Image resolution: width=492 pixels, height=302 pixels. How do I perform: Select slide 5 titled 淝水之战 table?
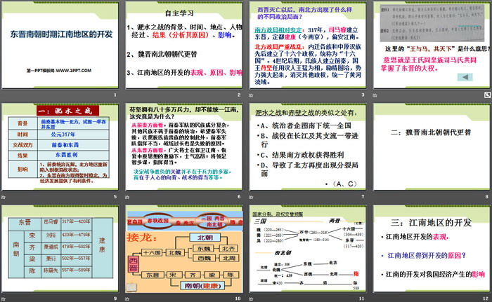point(60,146)
